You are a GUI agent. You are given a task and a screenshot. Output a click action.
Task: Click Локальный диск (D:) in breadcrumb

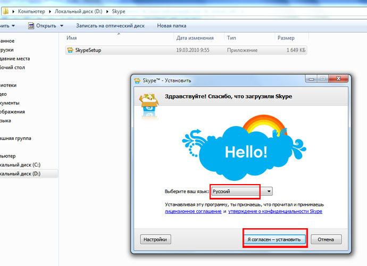point(78,12)
